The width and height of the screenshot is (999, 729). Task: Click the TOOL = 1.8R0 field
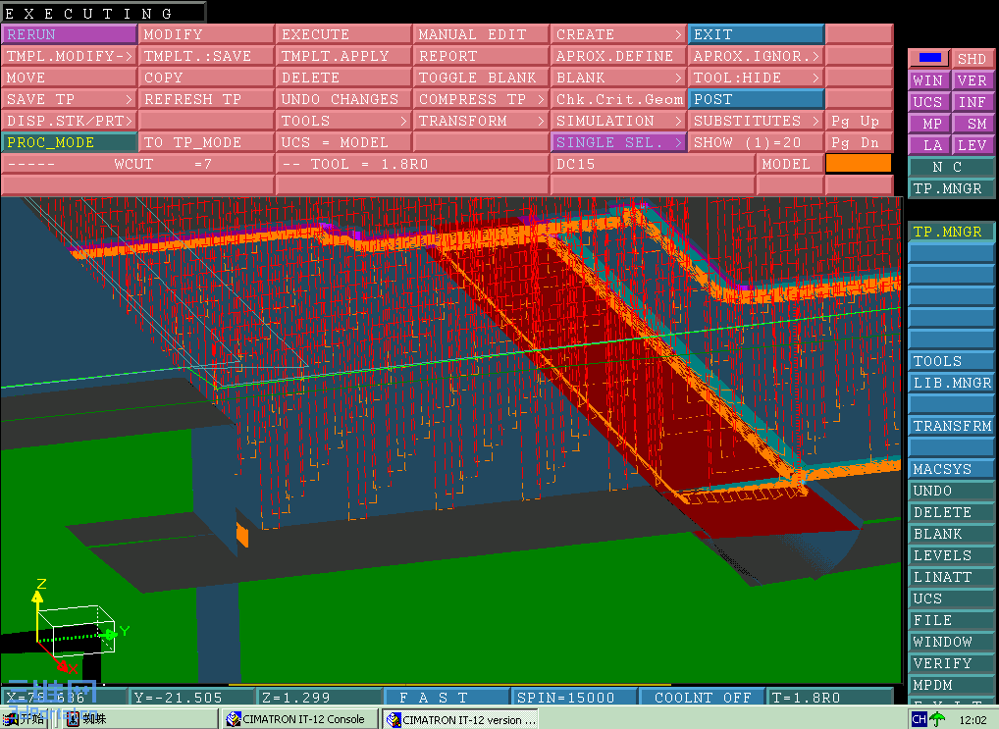[412, 165]
